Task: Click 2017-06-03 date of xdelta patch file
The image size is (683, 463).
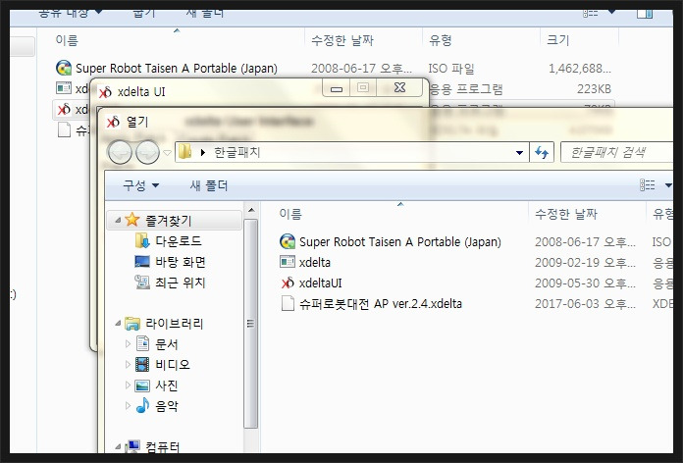Action: 585,303
